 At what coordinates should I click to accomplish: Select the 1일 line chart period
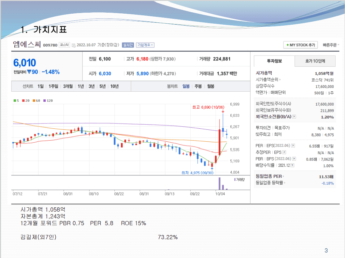tap(40, 86)
